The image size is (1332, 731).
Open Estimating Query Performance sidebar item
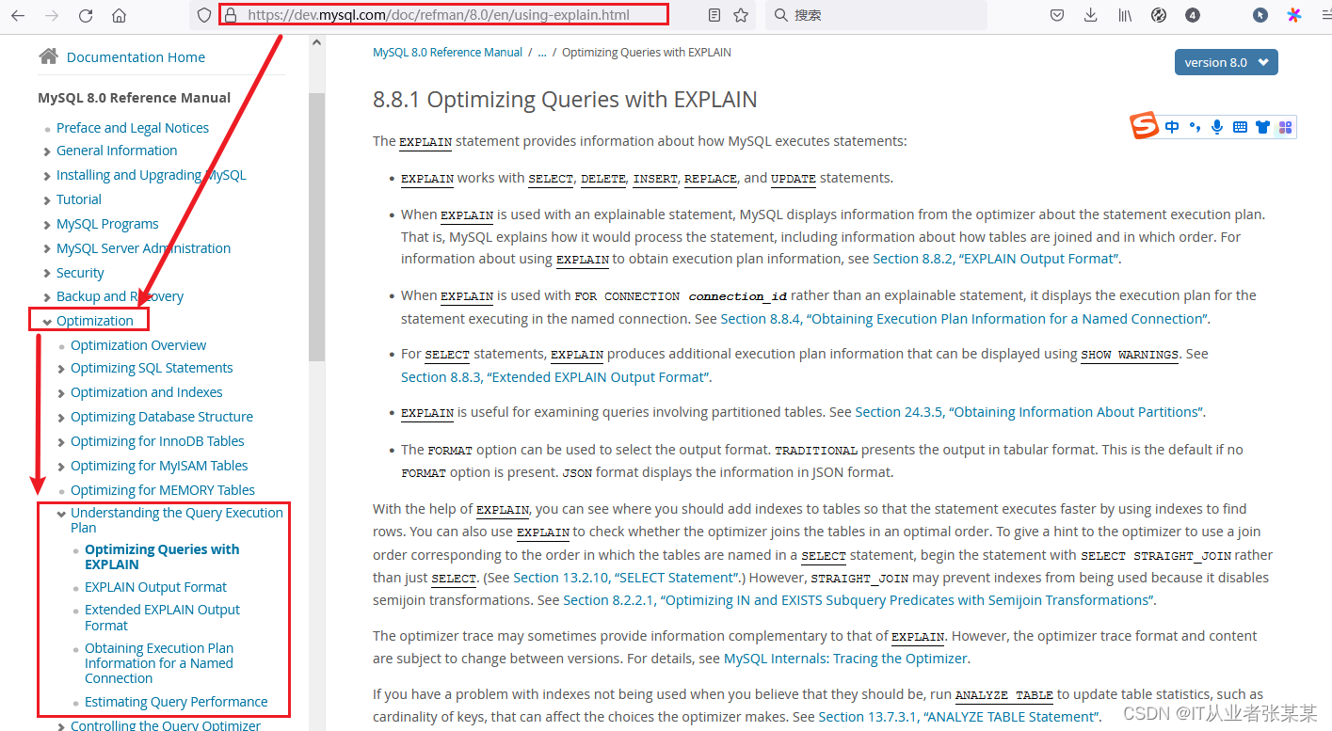click(176, 702)
